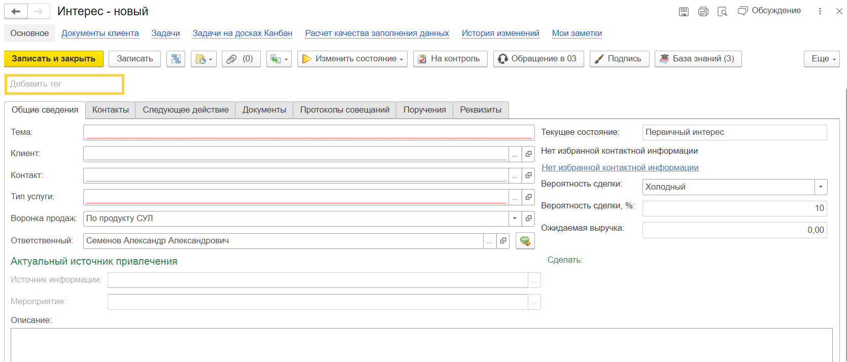Click into the Клиент field
Image resolution: width=847 pixels, height=362 pixels.
coord(296,154)
